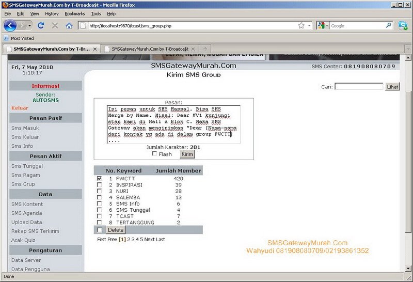Viewport: 413px width, 282px height.
Task: Open Sms Masuk in sidebar
Action: 25,128
